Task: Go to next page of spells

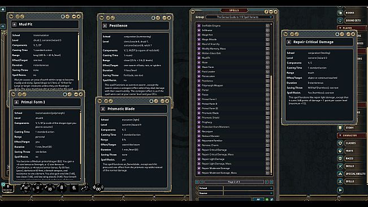Action: [x=267, y=182]
